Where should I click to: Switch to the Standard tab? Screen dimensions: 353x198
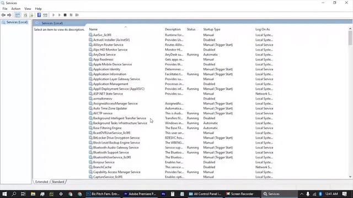pyautogui.click(x=58, y=182)
